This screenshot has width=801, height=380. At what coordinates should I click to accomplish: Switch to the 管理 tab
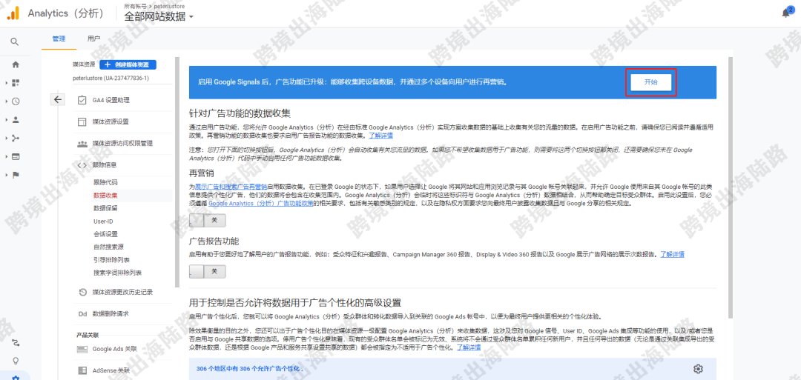(x=59, y=39)
